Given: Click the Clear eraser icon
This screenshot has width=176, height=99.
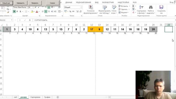Looking at the screenshot, I should point(133,12).
